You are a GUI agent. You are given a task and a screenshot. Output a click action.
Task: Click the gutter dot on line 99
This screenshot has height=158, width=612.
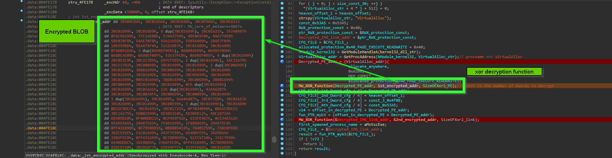[282, 37]
